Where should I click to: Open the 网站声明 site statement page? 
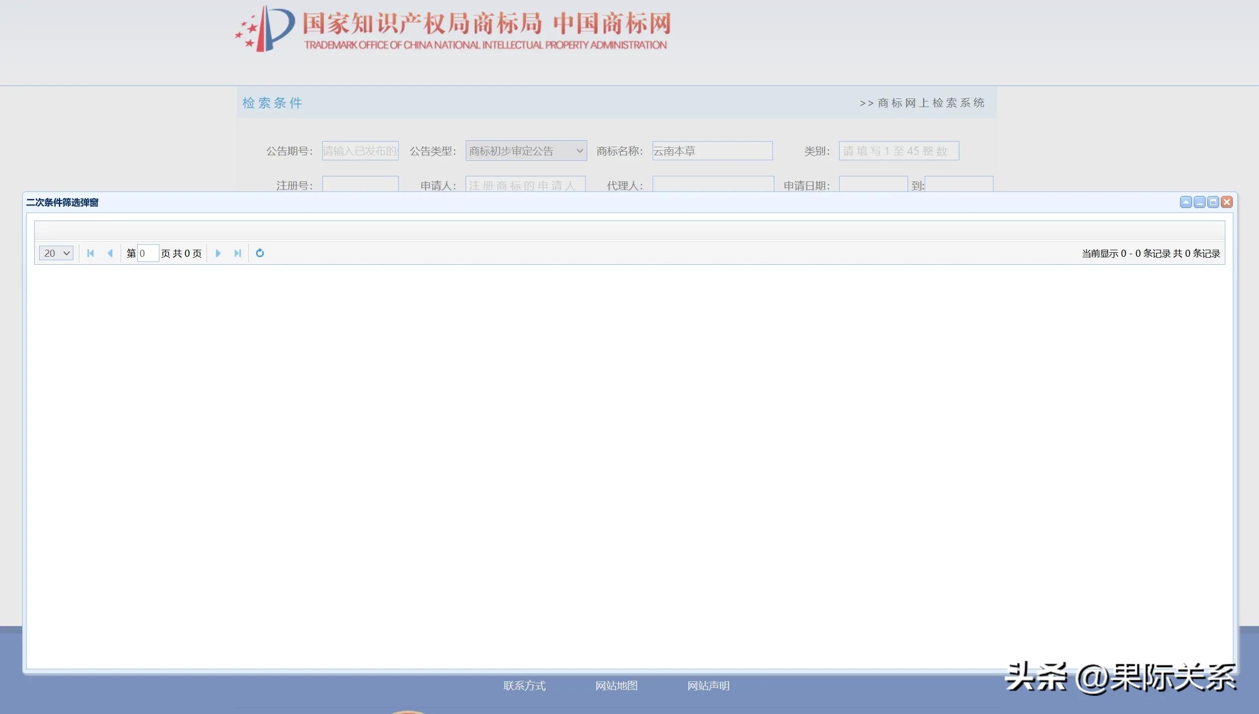coord(709,685)
